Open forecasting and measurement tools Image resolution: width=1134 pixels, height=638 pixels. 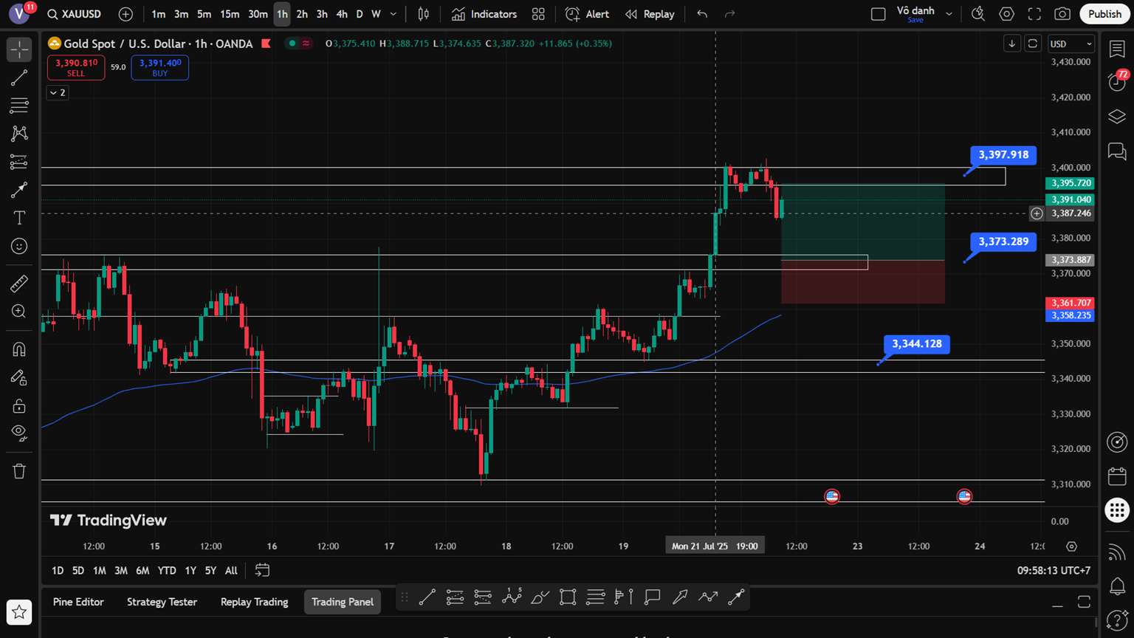(19, 162)
